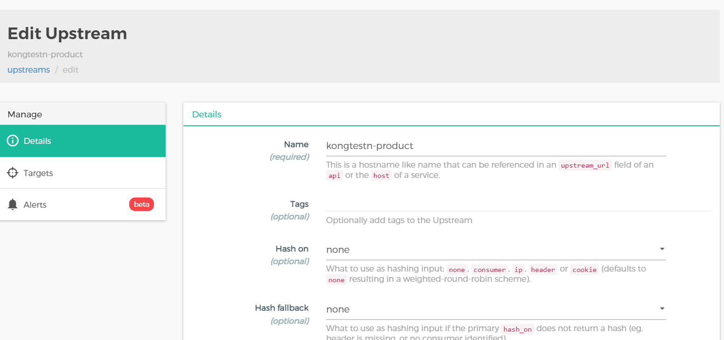Click the bell icon beside Alerts
The height and width of the screenshot is (340, 724).
pos(13,204)
